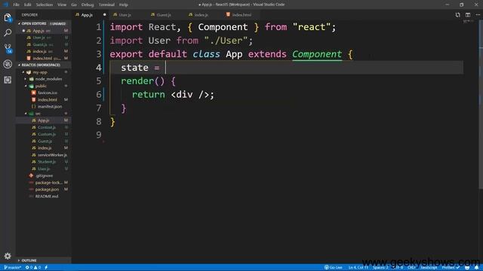Open the Manage gear menu

point(8,256)
